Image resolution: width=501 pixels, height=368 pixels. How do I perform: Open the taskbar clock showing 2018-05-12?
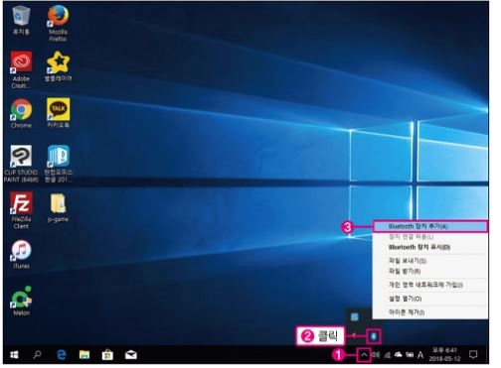444,354
